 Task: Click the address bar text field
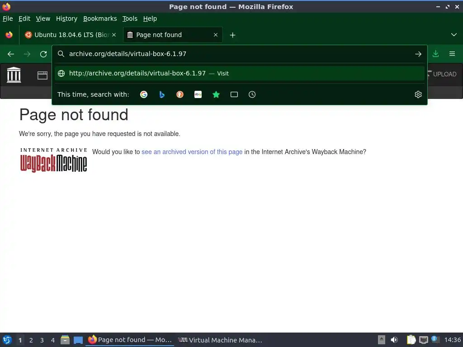coord(239,54)
